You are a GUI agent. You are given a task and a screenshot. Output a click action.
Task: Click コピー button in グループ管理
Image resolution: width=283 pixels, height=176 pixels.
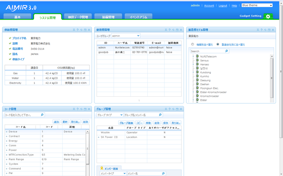coord(139,123)
